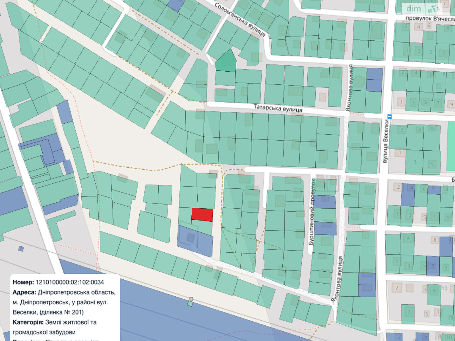Viewport: 455px width, 341px height.
Task: Click the tiny blue square on far left
Action: [x=21, y=249]
